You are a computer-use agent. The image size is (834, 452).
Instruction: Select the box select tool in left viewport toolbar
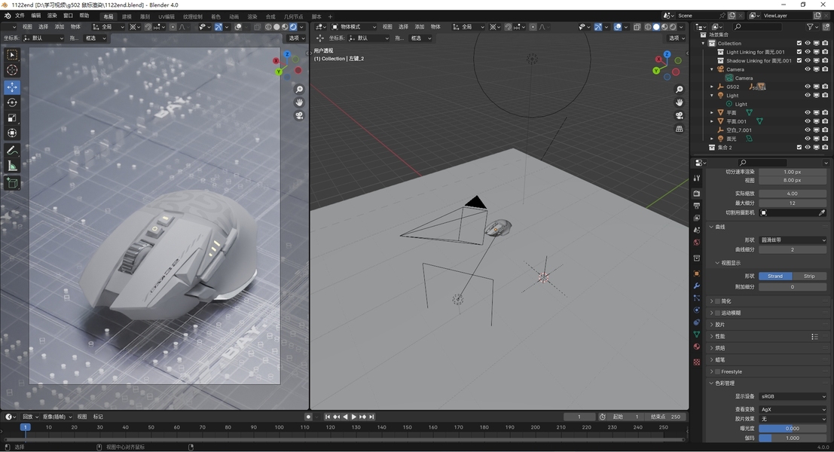pos(12,55)
